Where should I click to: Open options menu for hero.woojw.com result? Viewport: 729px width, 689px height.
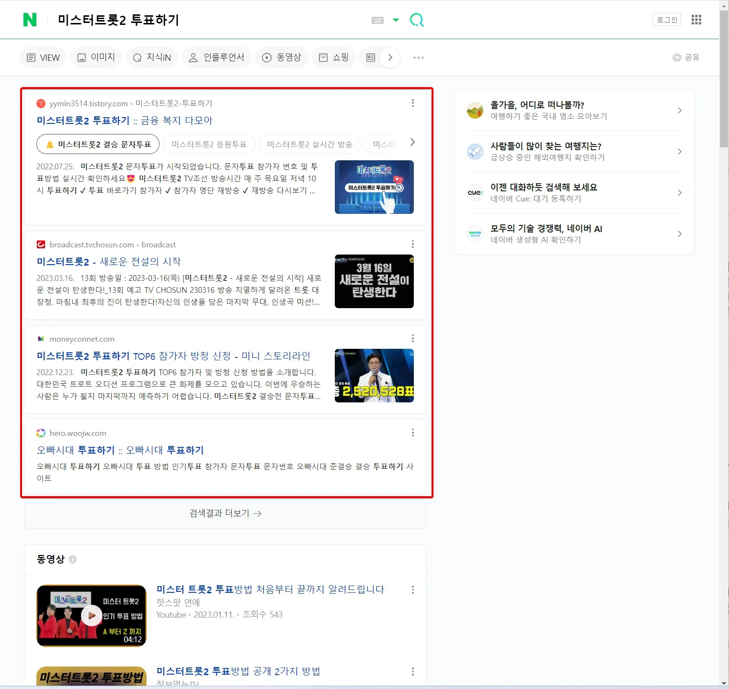(x=413, y=433)
